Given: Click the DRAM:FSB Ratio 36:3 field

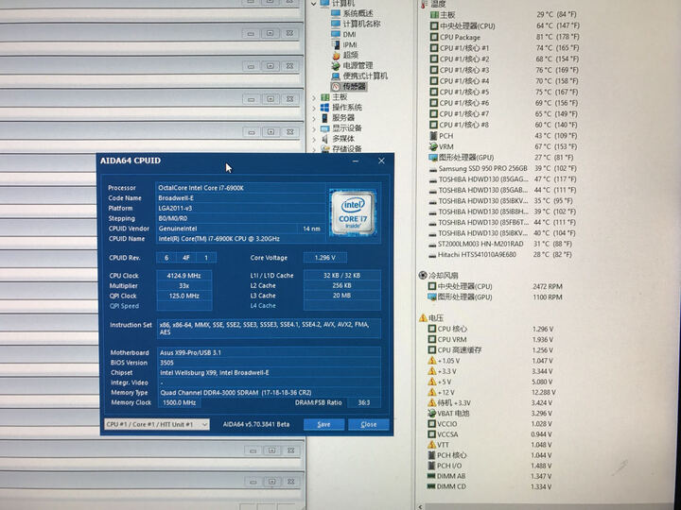Looking at the screenshot, I should tap(364, 402).
